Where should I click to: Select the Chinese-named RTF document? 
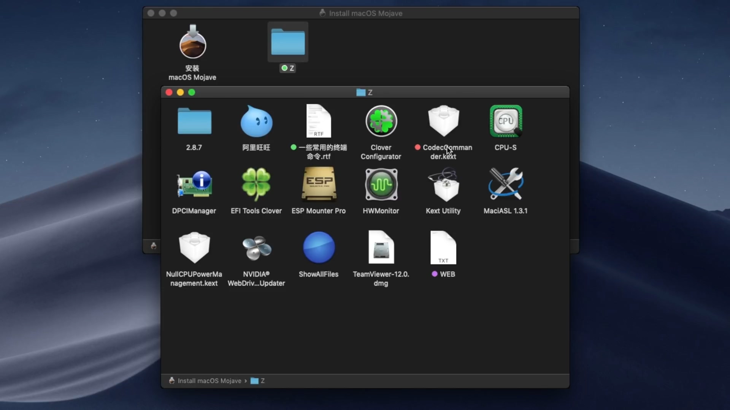319,121
